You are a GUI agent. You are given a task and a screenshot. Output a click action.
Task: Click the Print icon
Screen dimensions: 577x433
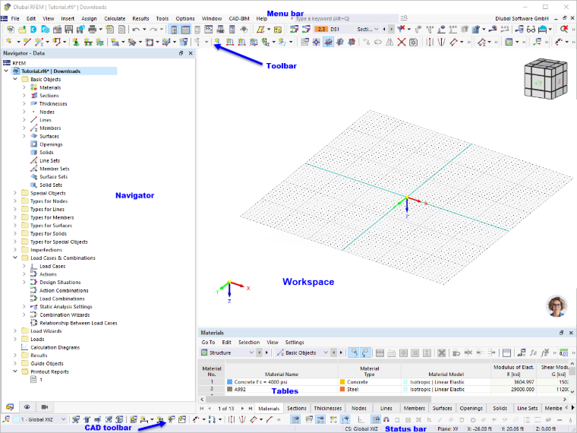point(93,30)
